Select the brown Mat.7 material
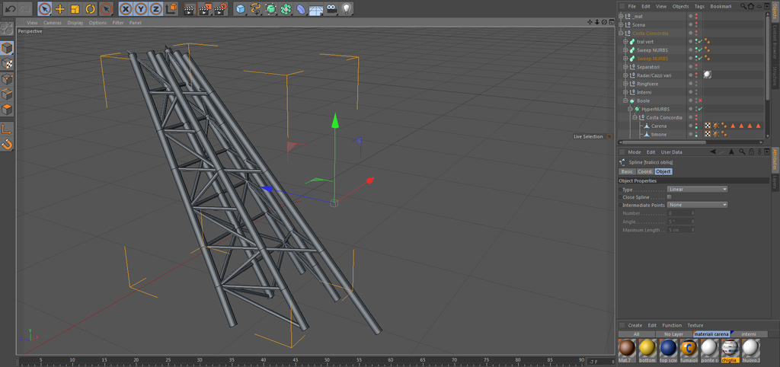Viewport: 780px width, 367px height. (627, 350)
